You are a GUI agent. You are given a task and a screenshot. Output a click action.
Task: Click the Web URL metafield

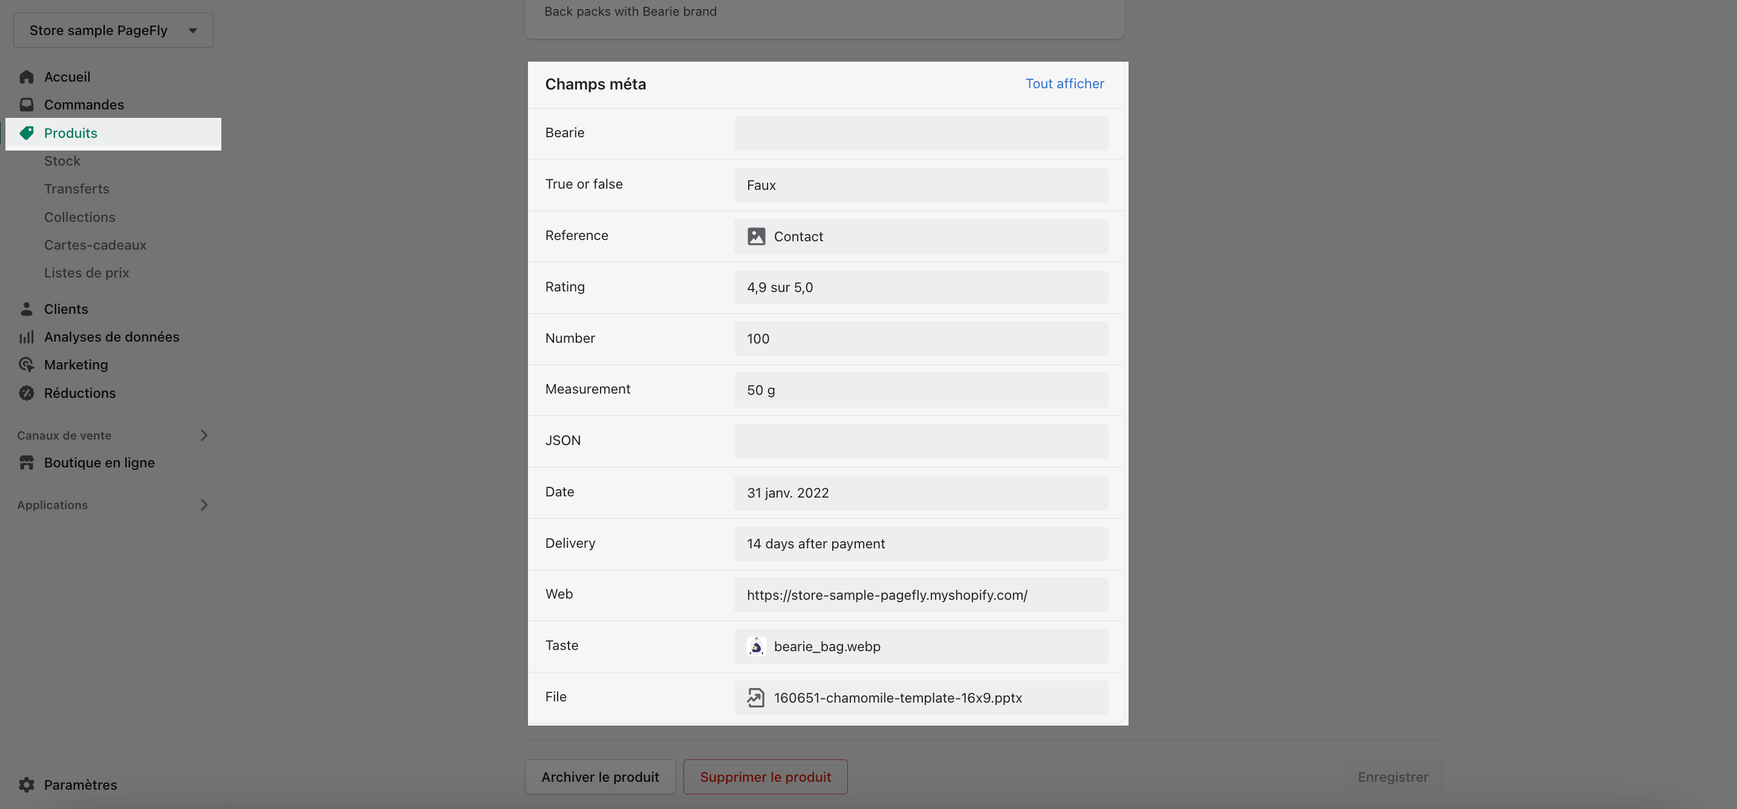coord(921,596)
